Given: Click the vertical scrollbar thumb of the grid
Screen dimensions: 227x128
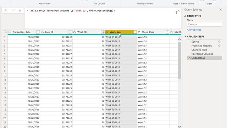Looking at the screenshot, I should tap(179, 60).
